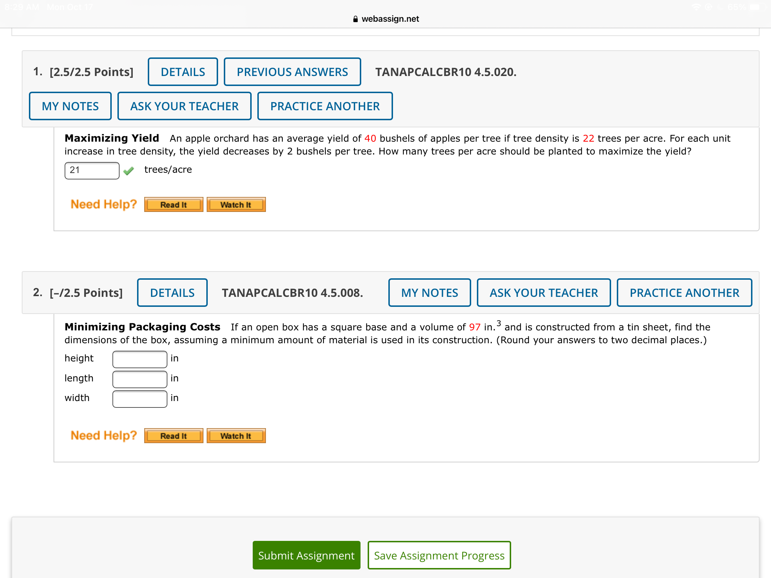Viewport: 771px width, 578px height.
Task: Expand DETAILS for question 2
Action: pyautogui.click(x=172, y=293)
